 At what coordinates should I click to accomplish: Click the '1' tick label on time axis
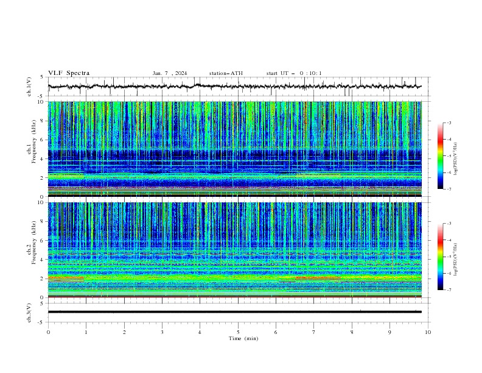click(x=86, y=332)
